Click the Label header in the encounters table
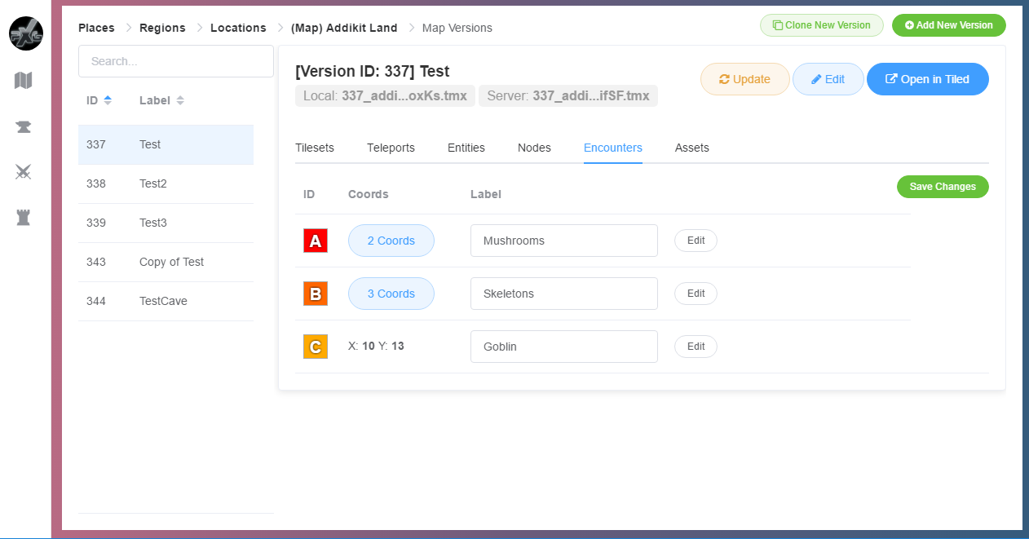Screen dimensions: 1029x539 pyautogui.click(x=486, y=194)
